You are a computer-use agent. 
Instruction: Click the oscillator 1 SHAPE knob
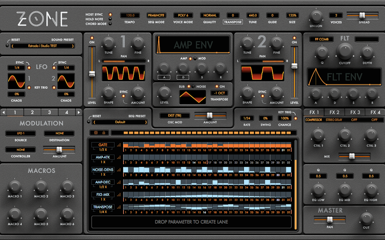coord(108,93)
